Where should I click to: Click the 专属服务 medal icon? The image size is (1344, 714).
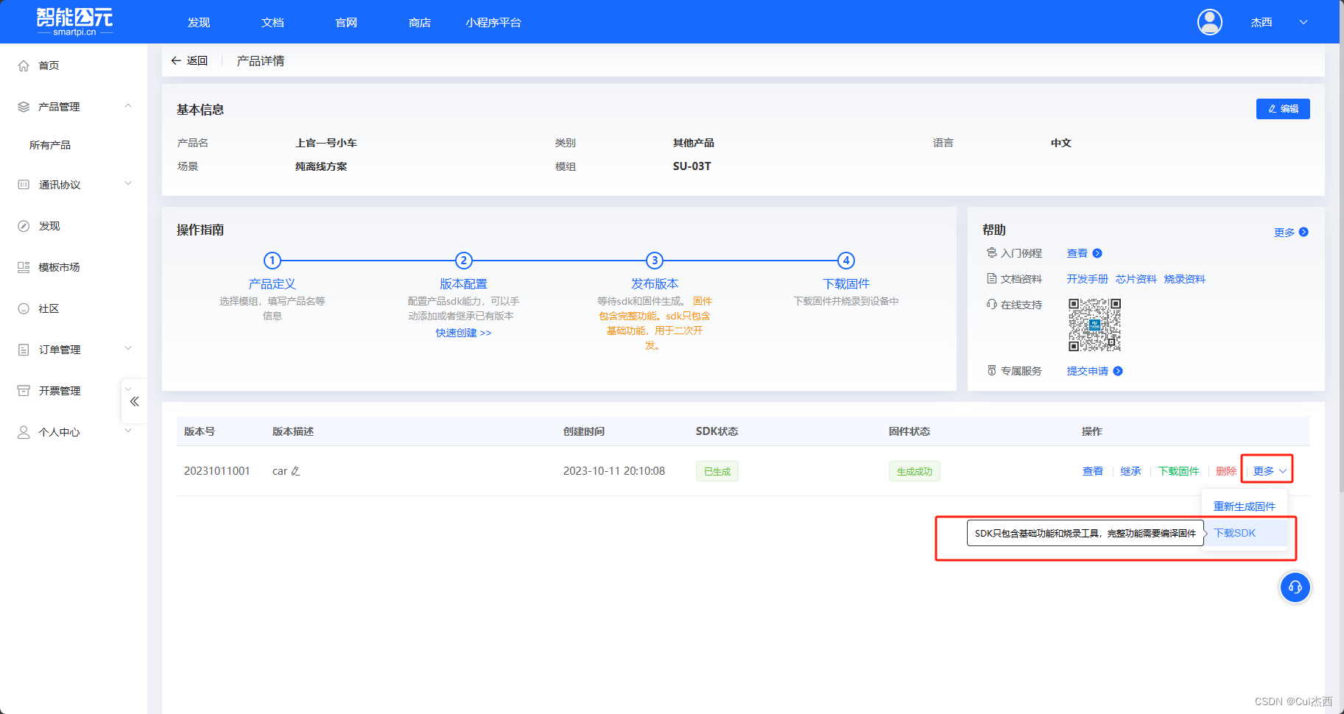pos(991,370)
